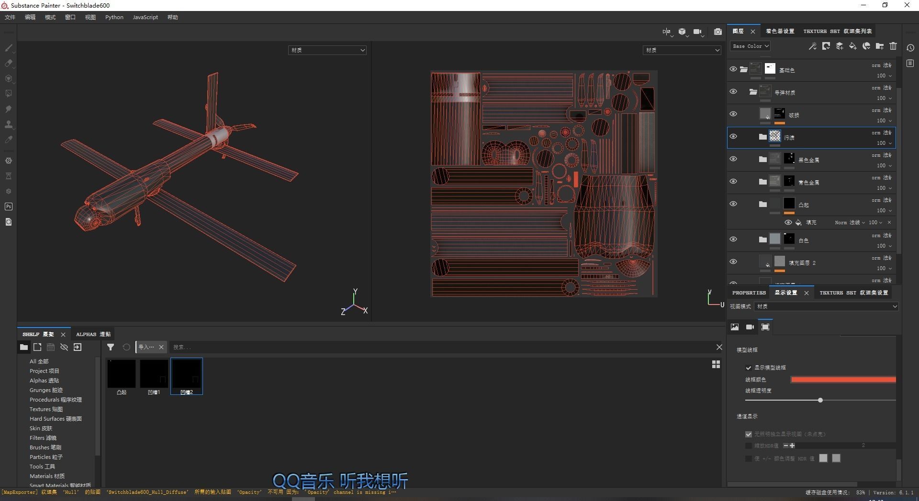
Task: Take a screenshot with the render camera icon
Action: (717, 32)
